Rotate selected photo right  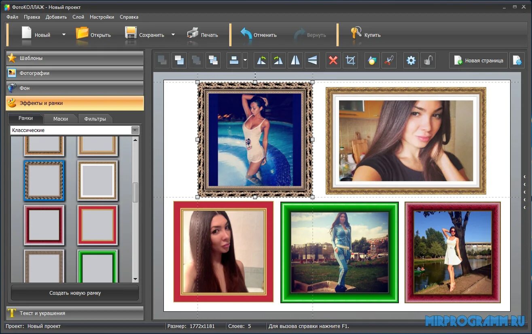(278, 61)
